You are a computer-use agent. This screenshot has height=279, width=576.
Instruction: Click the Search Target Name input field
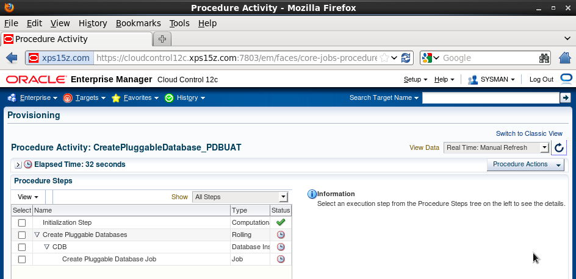point(491,97)
